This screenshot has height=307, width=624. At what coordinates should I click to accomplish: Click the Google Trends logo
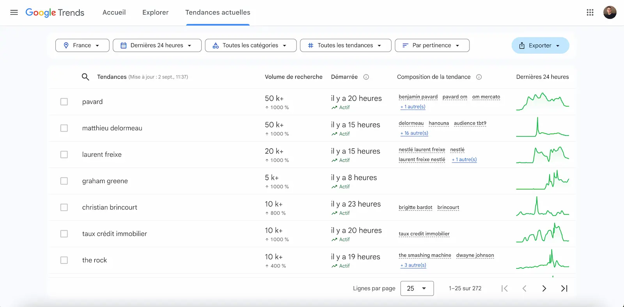click(x=55, y=12)
